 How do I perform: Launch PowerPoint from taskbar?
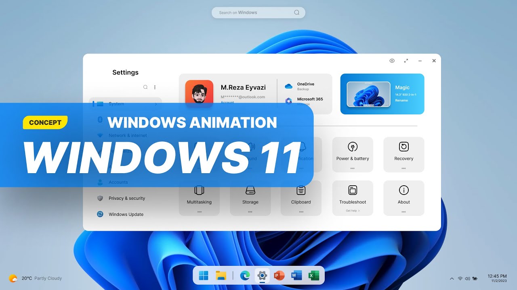[x=279, y=275]
